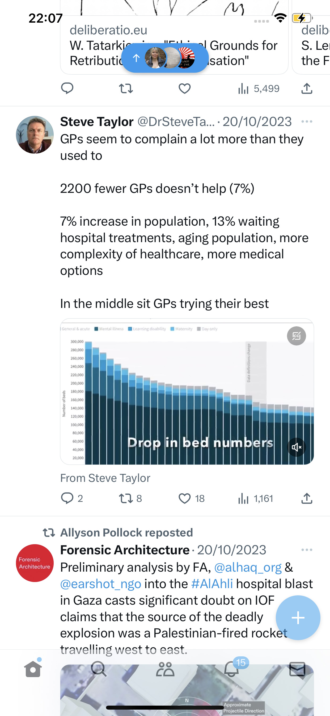Like the deliberatio.eu tweet at top
This screenshot has width=330, height=716.
click(184, 89)
